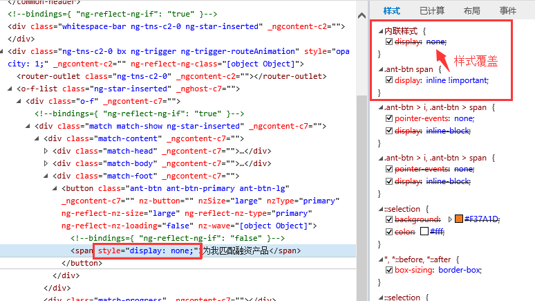Edit the 'border-box' value
Viewport: 535px width, 301px height.
pos(460,270)
